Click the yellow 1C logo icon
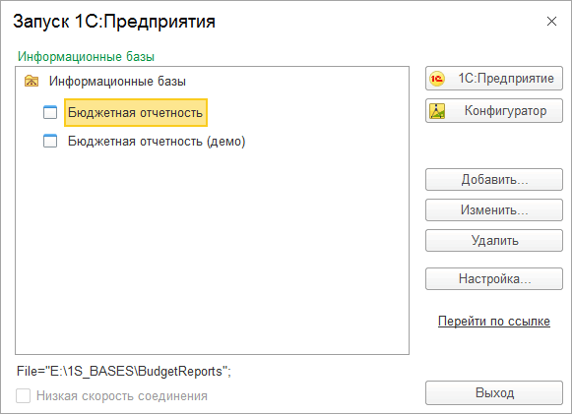Image resolution: width=573 pixels, height=414 pixels. (437, 79)
